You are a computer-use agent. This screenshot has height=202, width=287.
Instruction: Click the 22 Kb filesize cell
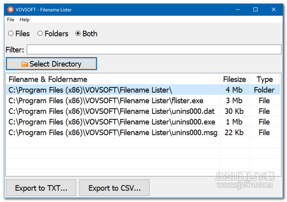pyautogui.click(x=234, y=133)
